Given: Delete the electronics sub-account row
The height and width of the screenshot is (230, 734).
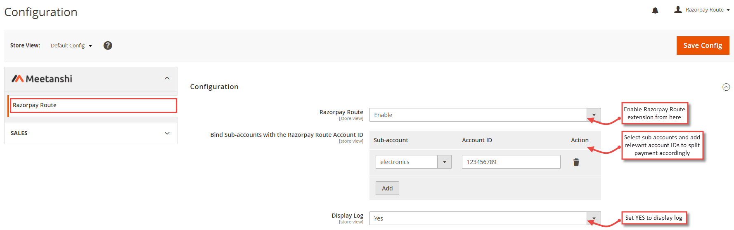Looking at the screenshot, I should pos(576,162).
